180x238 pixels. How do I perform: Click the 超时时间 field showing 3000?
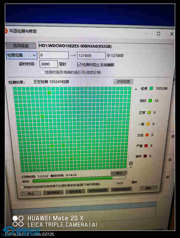point(49,64)
